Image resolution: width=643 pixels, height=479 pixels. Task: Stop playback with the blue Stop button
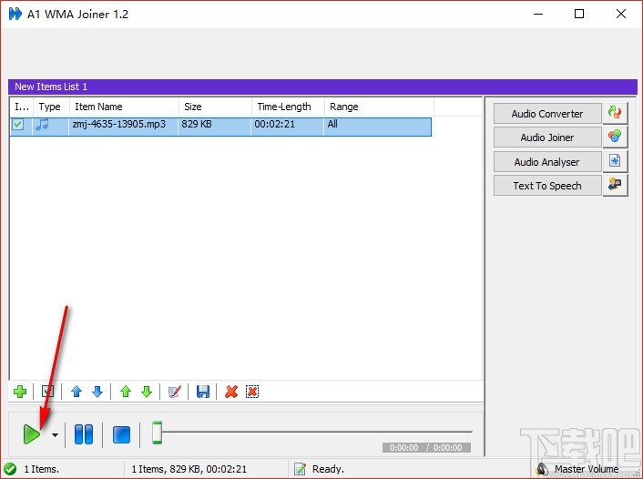pos(121,434)
